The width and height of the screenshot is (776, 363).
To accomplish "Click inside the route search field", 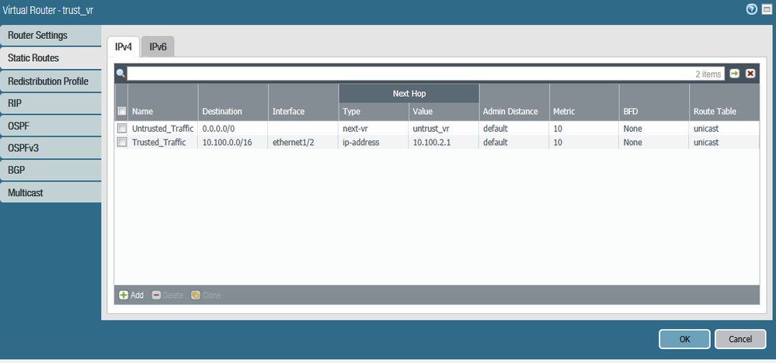I will point(426,74).
